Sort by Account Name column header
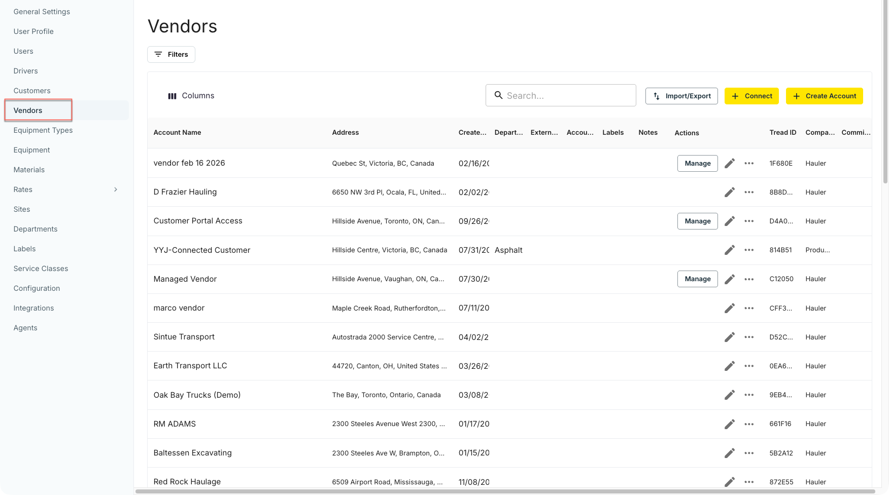The height and width of the screenshot is (495, 889). [177, 133]
